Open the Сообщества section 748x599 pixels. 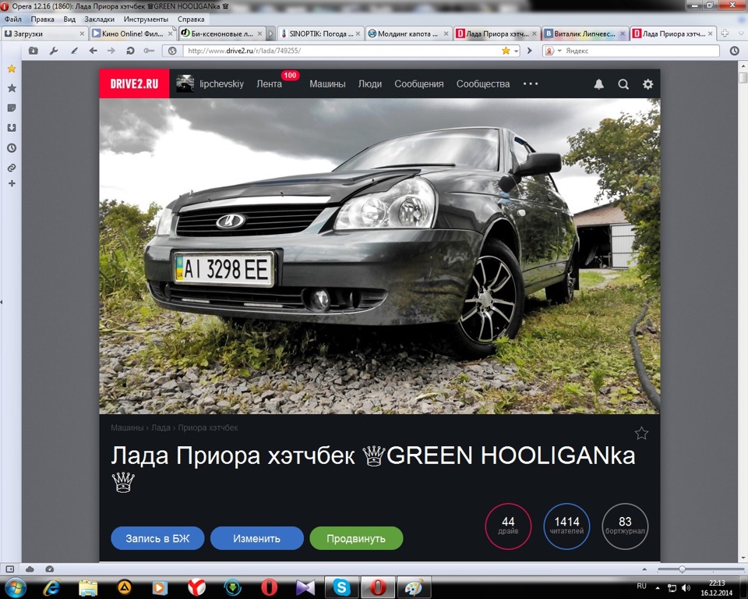(483, 83)
